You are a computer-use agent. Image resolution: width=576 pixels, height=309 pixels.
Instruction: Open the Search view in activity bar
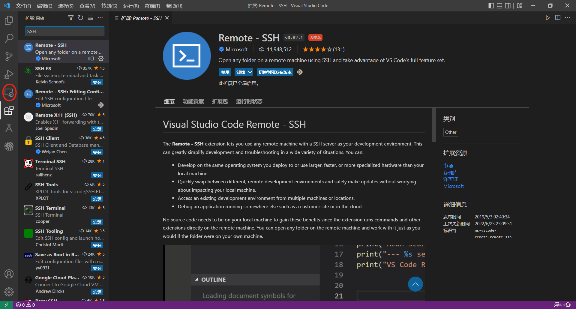(9, 38)
